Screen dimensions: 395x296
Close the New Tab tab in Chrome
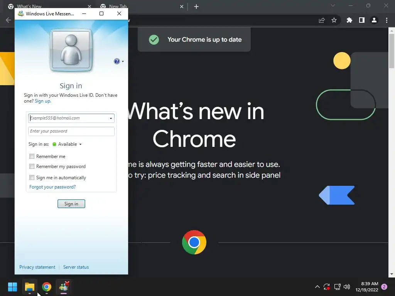point(182,7)
